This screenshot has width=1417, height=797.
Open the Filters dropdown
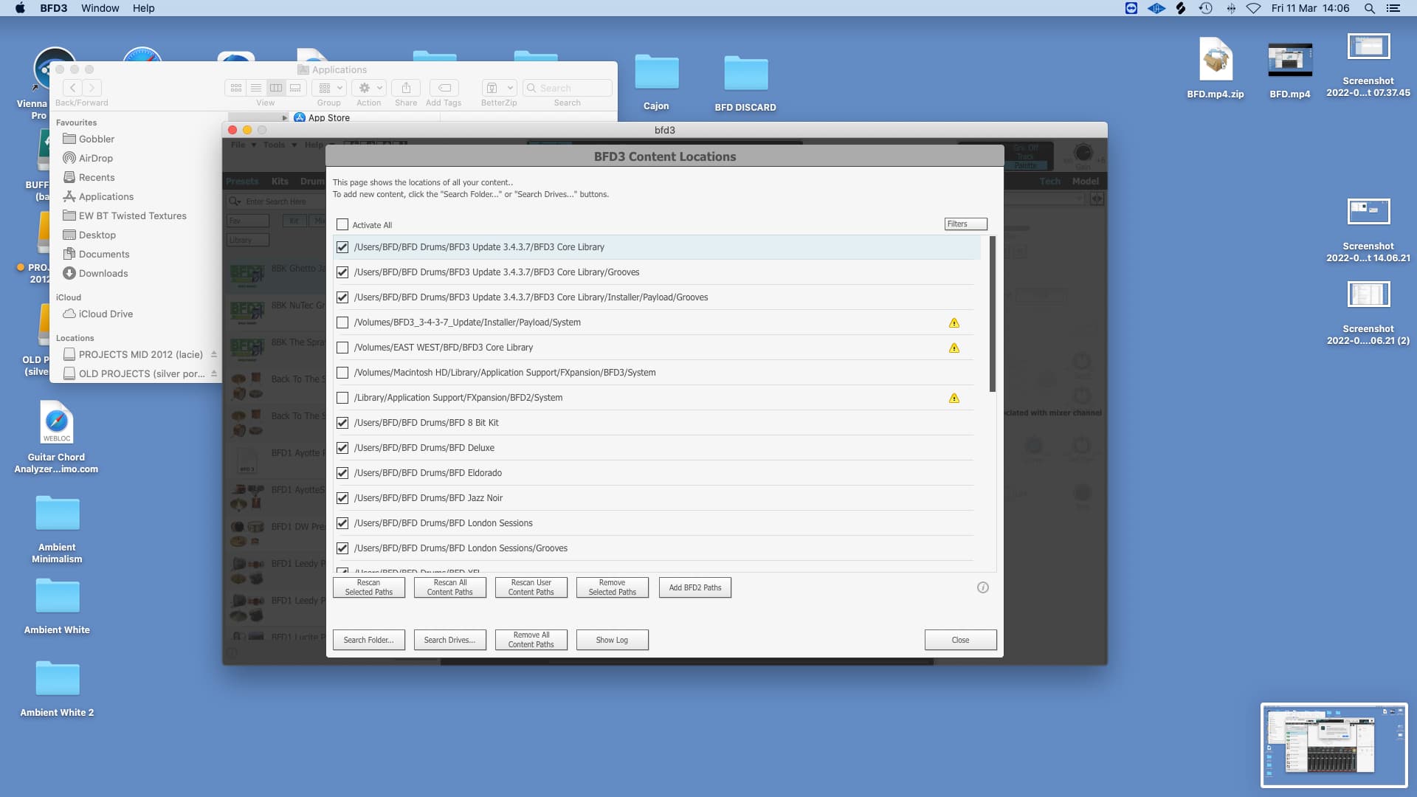tap(965, 224)
